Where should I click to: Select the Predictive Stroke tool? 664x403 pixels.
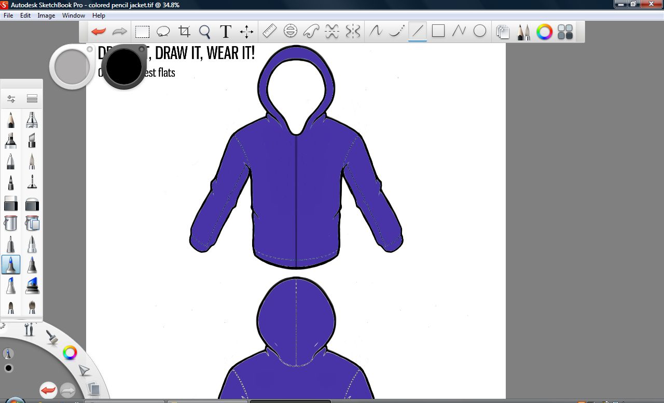click(397, 31)
